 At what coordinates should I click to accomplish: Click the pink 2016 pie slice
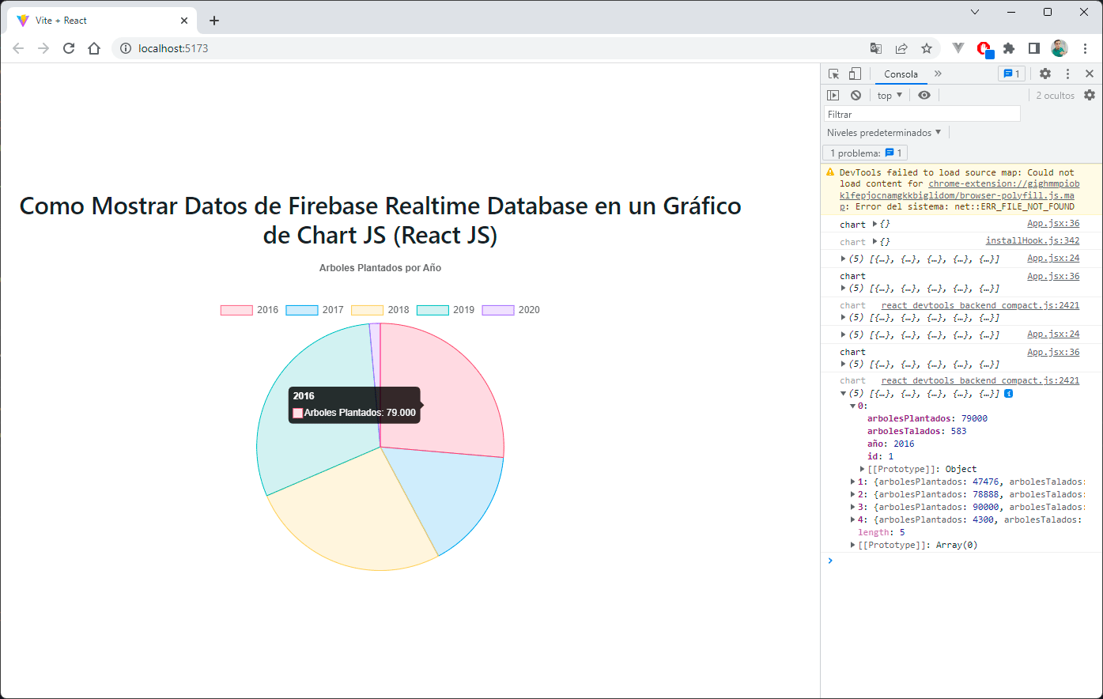click(x=451, y=387)
